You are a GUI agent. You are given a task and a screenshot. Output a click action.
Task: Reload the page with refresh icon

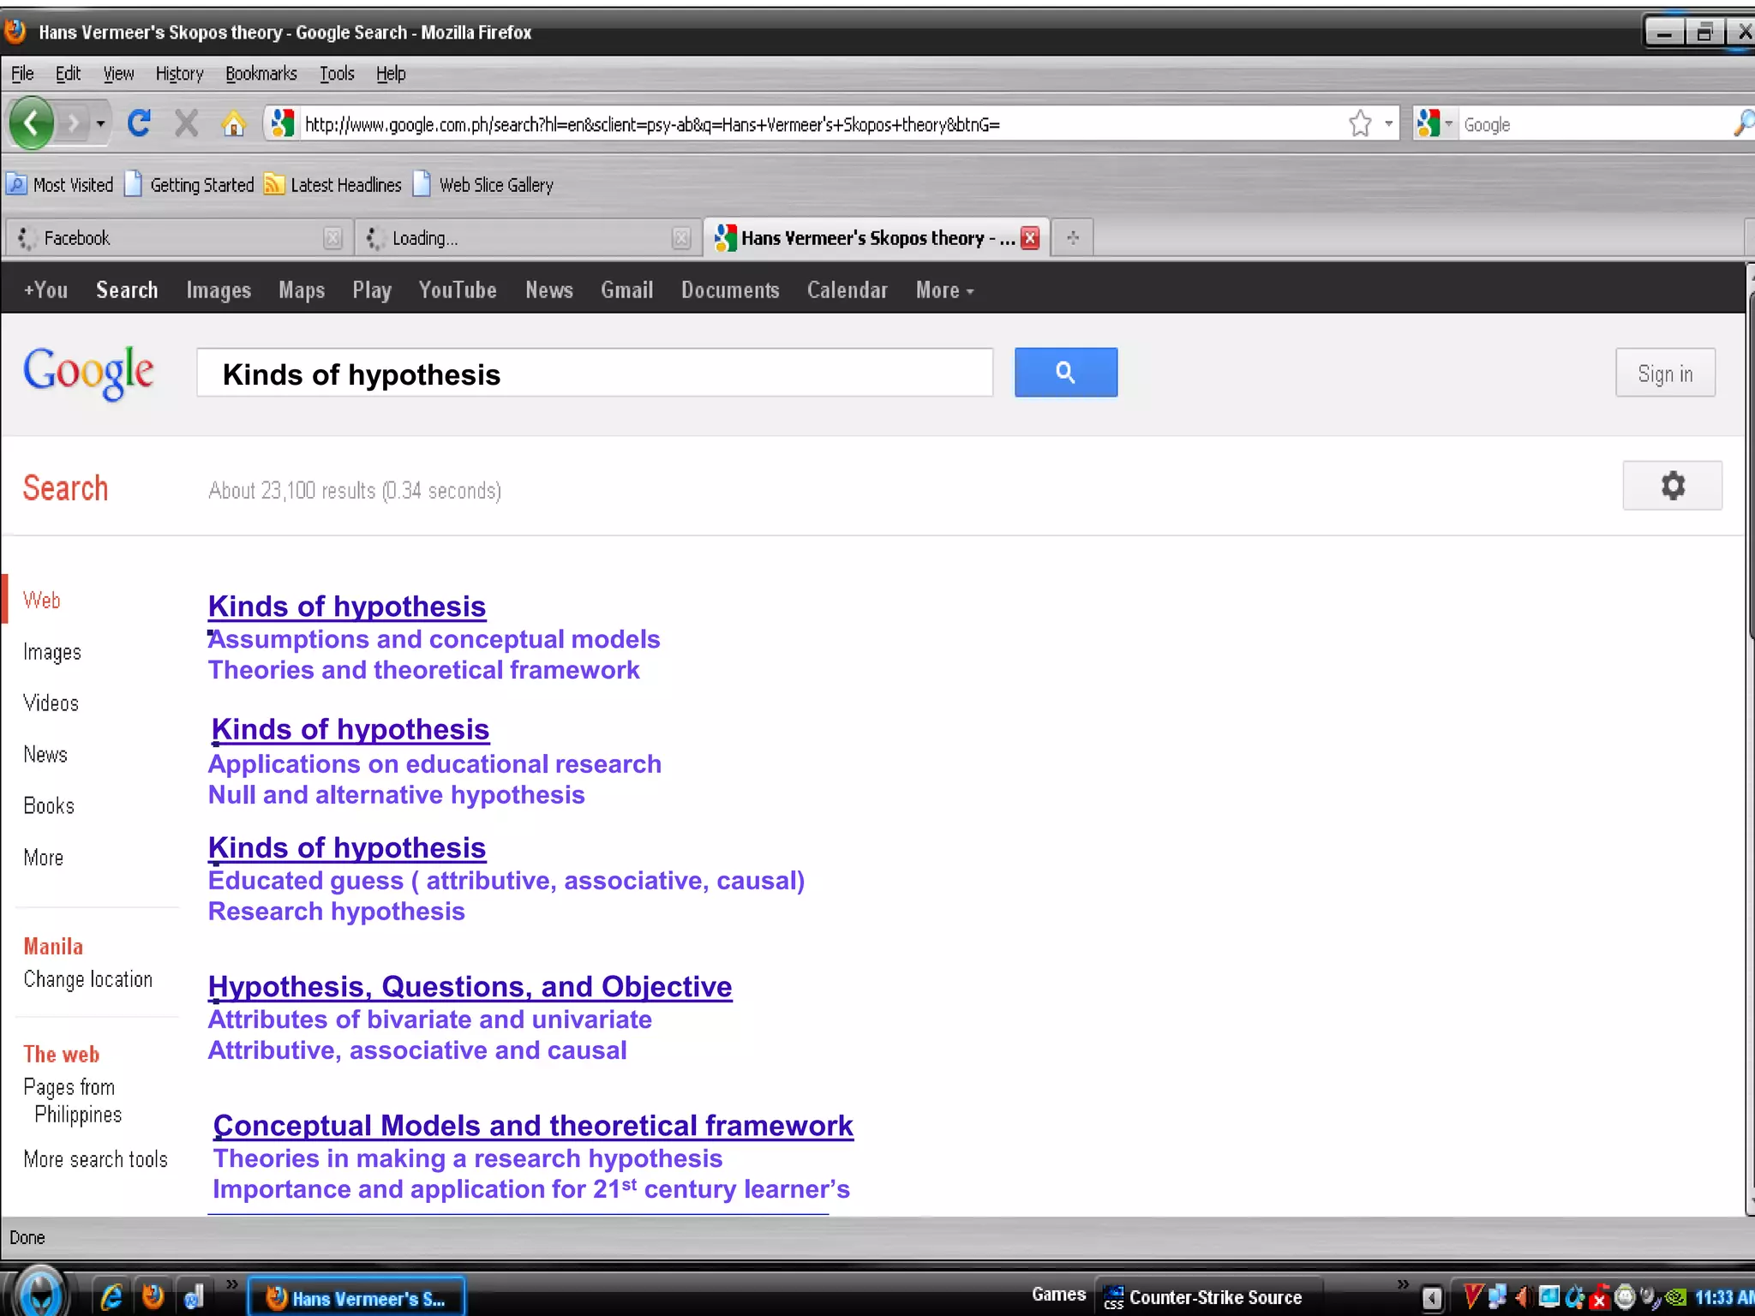pos(139,124)
